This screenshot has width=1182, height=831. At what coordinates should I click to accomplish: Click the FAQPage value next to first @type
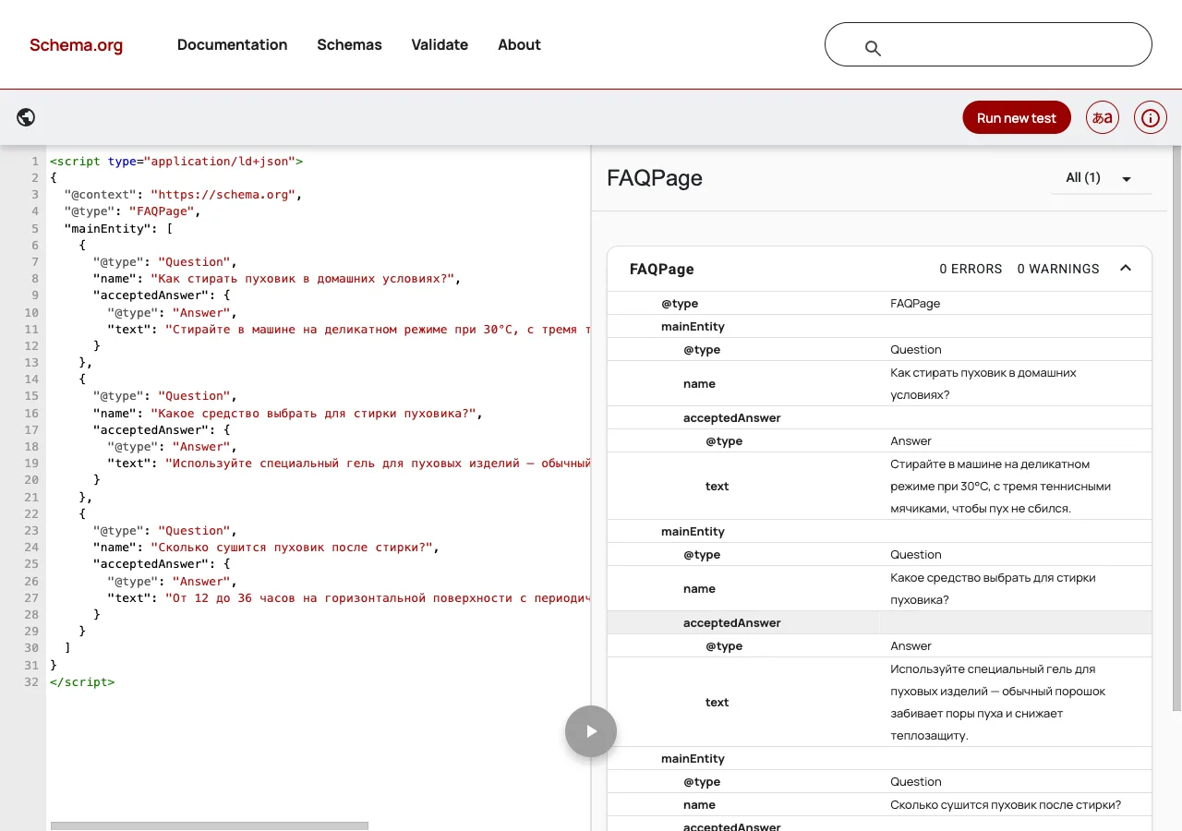click(915, 303)
